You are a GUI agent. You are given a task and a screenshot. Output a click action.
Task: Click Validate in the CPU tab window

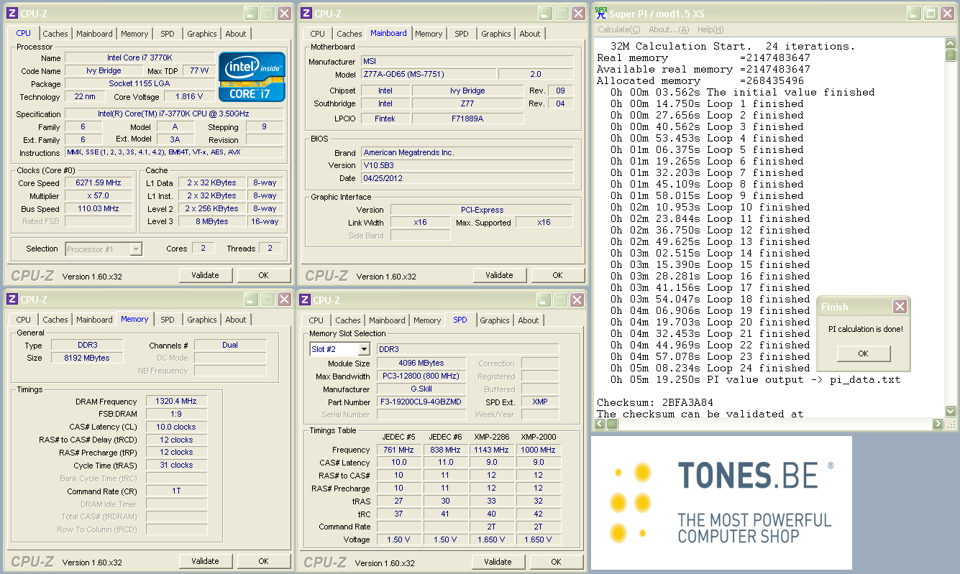[205, 275]
